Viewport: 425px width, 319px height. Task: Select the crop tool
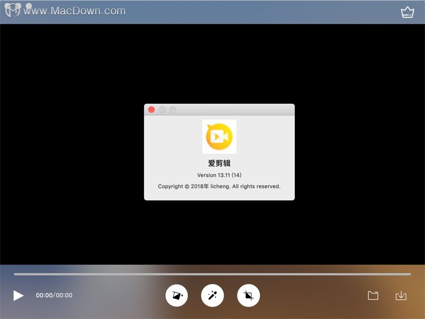[249, 296]
